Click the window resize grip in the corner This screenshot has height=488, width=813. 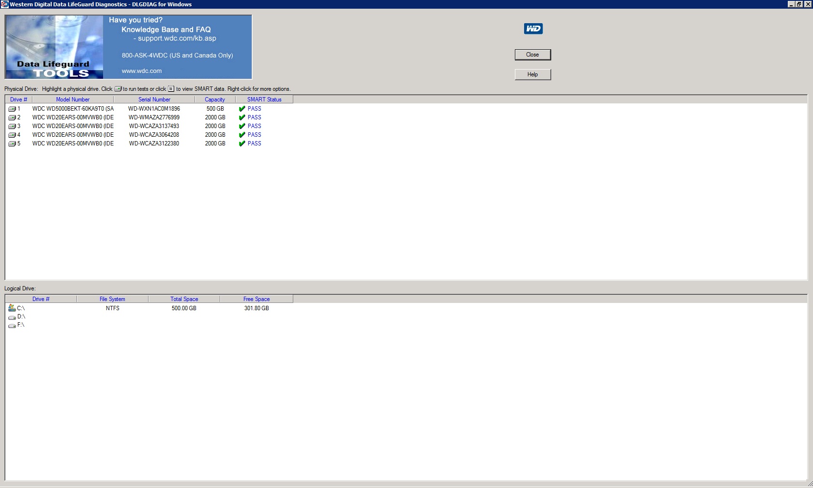pos(810,484)
